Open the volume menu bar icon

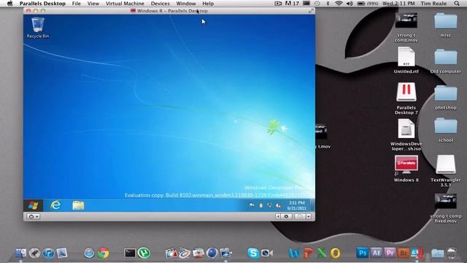tap(350, 4)
